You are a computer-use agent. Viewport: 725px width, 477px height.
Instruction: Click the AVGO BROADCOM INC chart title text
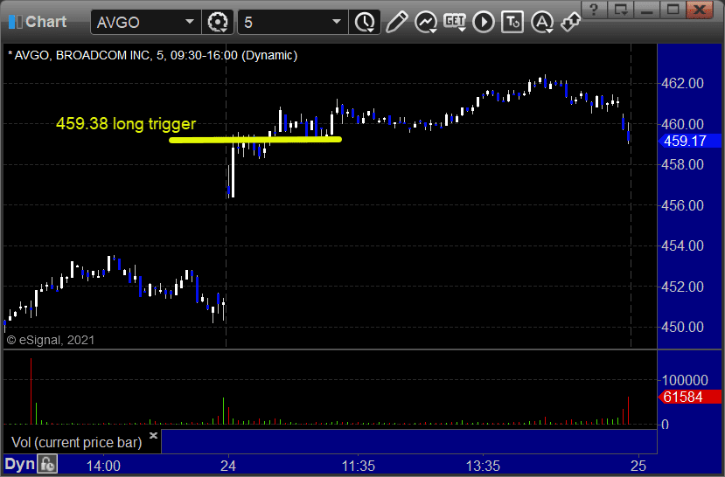tap(152, 55)
